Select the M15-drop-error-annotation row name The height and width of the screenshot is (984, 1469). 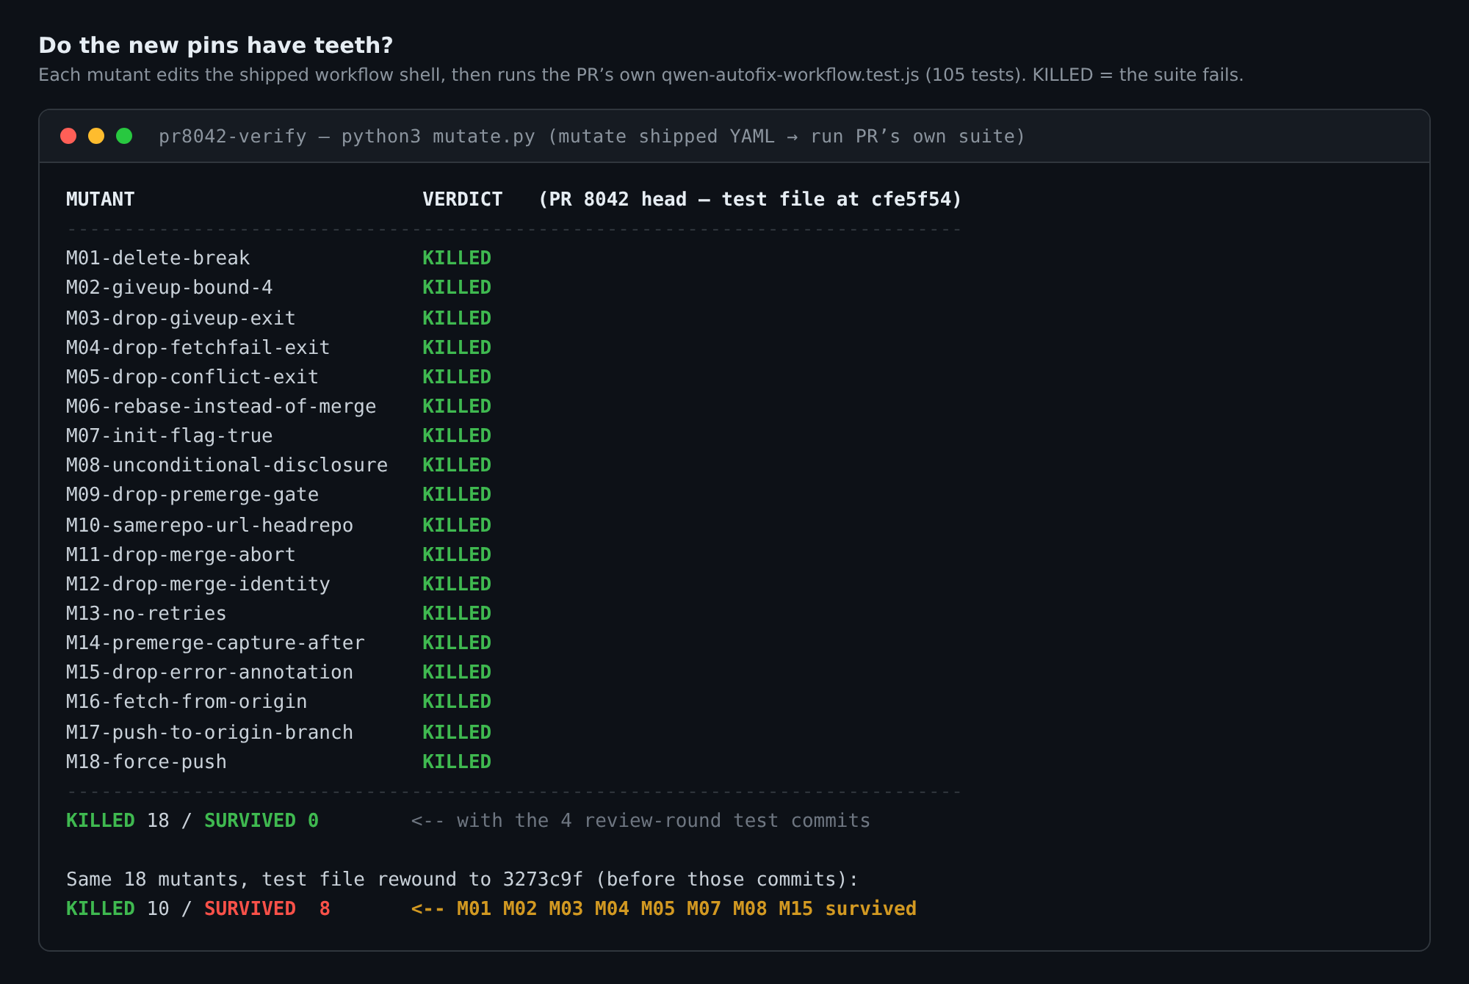point(210,672)
